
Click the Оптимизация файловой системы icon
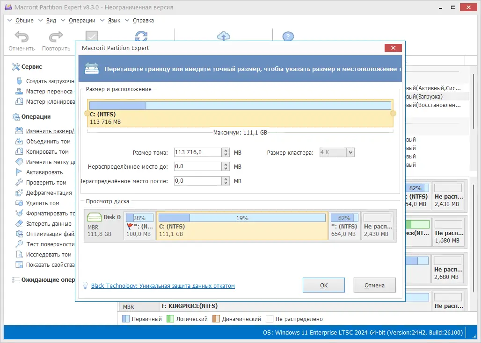[19, 234]
